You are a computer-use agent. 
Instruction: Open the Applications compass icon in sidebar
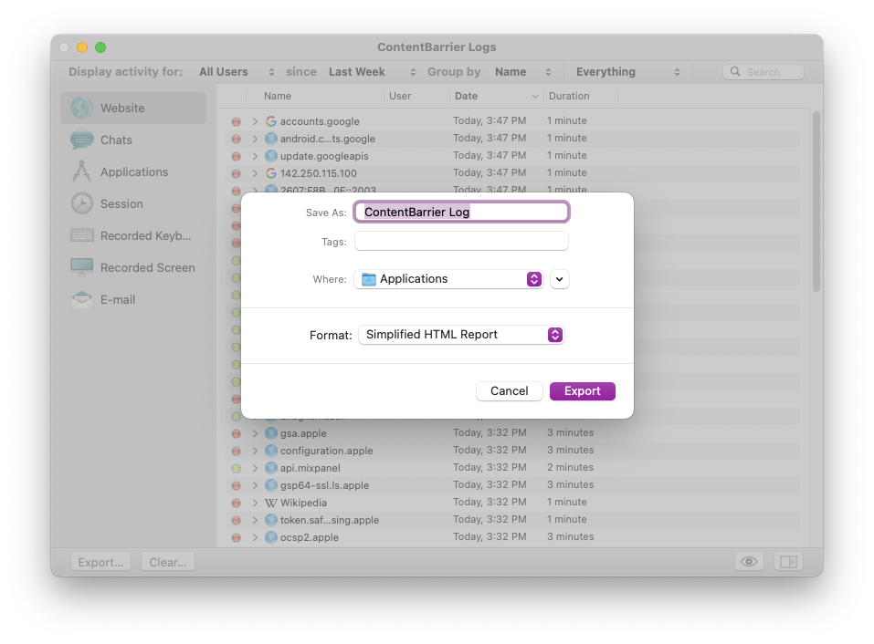[81, 171]
